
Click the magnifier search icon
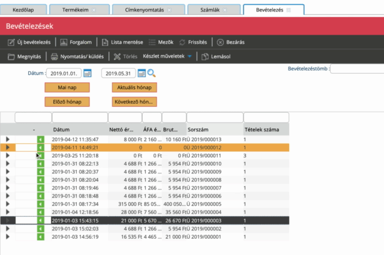click(x=151, y=73)
